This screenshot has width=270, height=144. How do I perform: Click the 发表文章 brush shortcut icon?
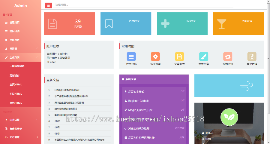(204, 57)
